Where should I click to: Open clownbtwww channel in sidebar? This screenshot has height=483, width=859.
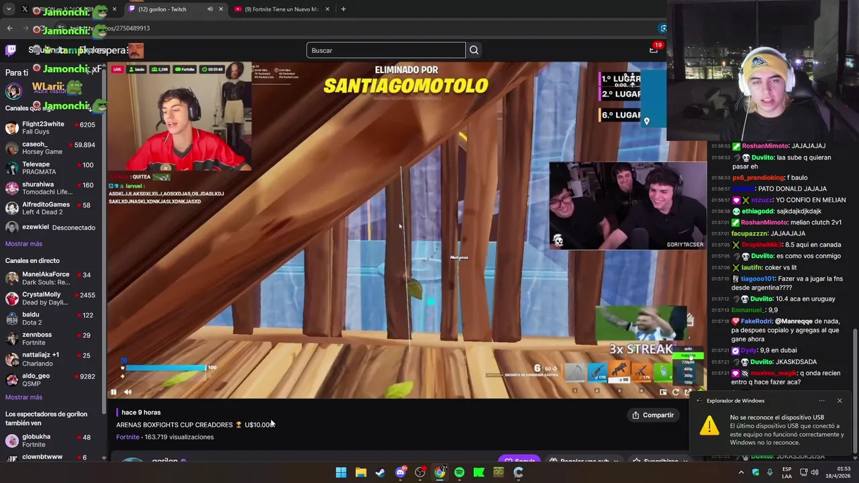(x=50, y=458)
